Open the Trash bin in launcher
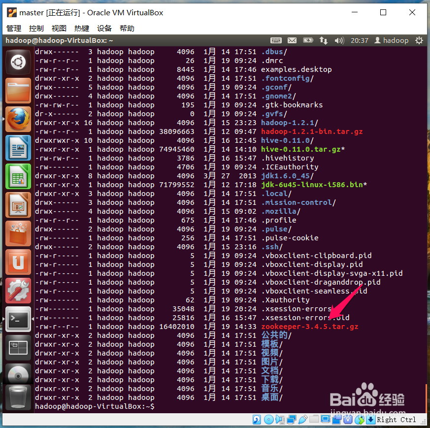This screenshot has width=430, height=428. pos(18,397)
